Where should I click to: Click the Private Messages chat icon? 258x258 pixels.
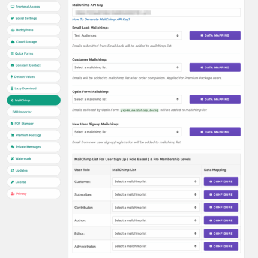pos(13,147)
